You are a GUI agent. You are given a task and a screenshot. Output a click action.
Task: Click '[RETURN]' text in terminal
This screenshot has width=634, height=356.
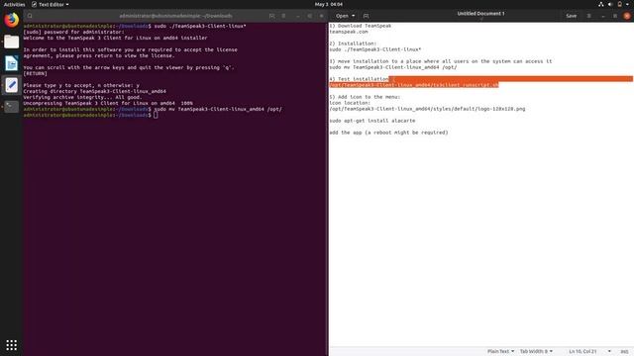pos(36,73)
